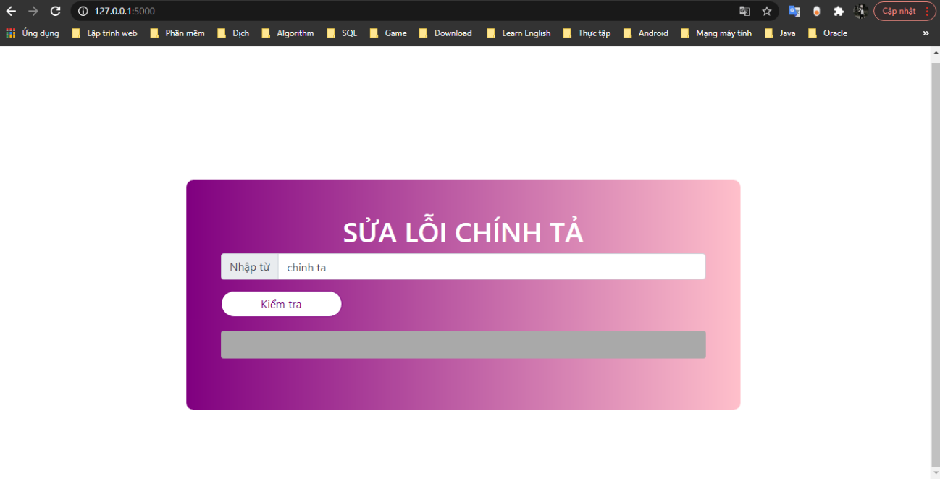Image resolution: width=940 pixels, height=479 pixels.
Task: Open the translate page icon
Action: (744, 11)
